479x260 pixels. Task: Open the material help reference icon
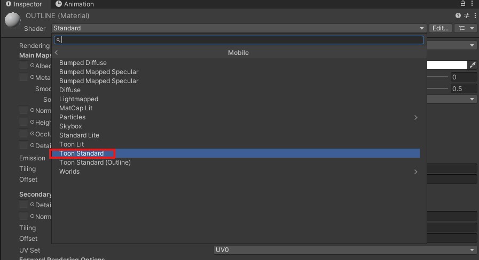click(458, 16)
